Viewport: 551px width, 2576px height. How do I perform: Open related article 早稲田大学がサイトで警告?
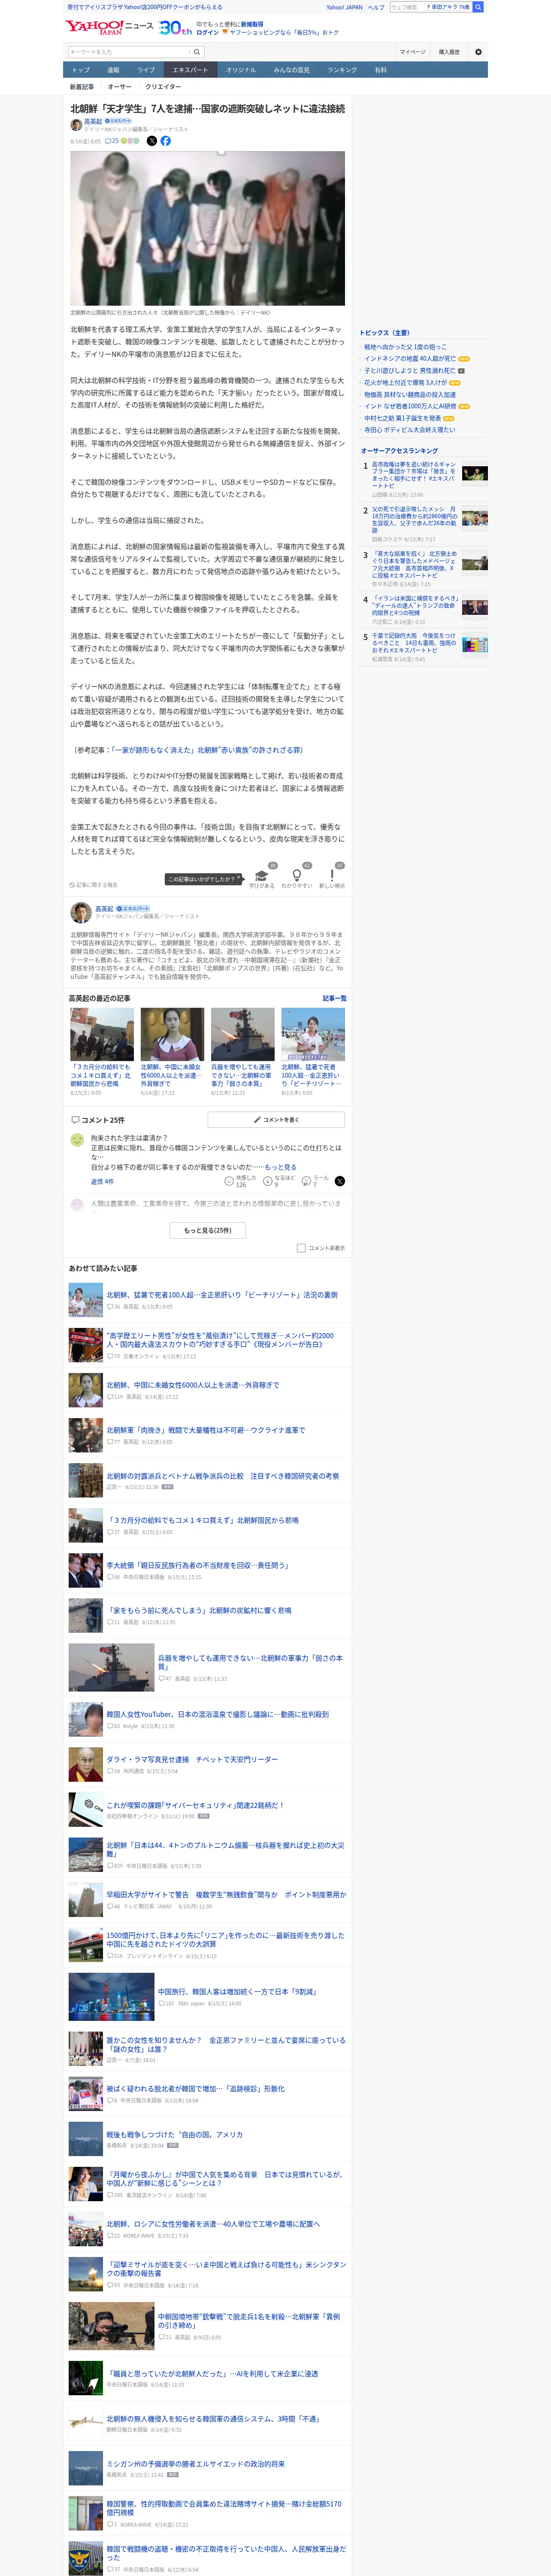[x=226, y=1894]
